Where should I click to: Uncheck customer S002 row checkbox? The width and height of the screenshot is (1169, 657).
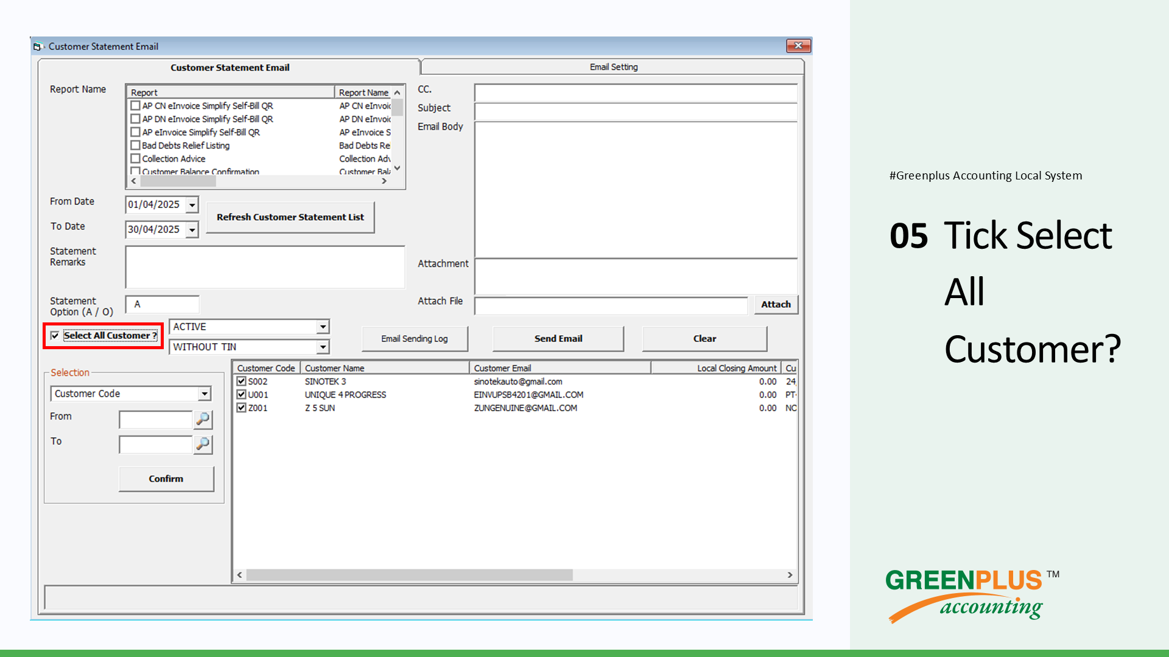[241, 381]
